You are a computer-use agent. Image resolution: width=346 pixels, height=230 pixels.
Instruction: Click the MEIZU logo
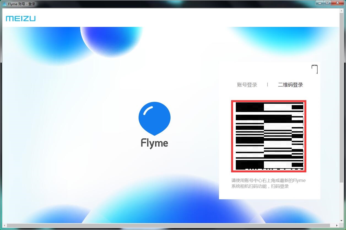(x=20, y=18)
